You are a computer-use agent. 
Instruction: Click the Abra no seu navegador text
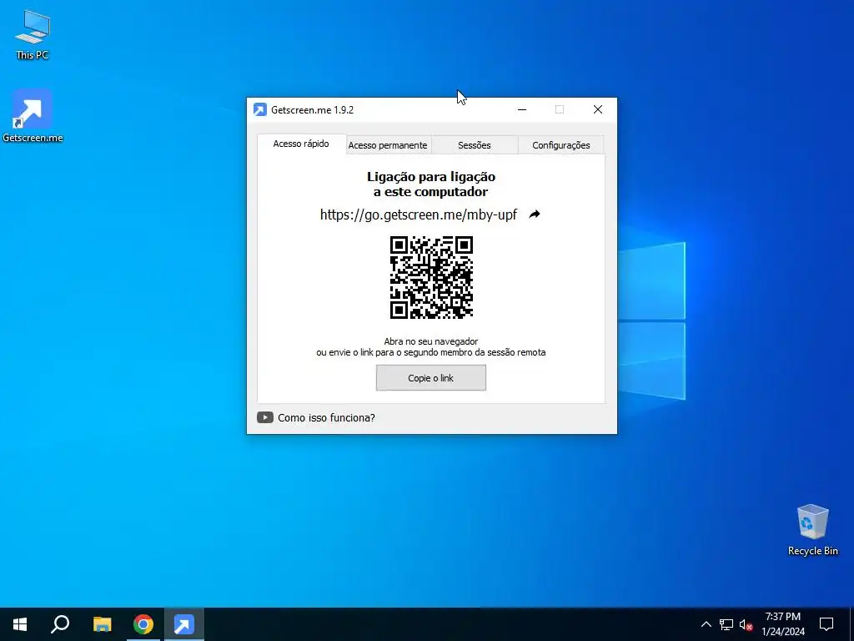[x=431, y=341]
